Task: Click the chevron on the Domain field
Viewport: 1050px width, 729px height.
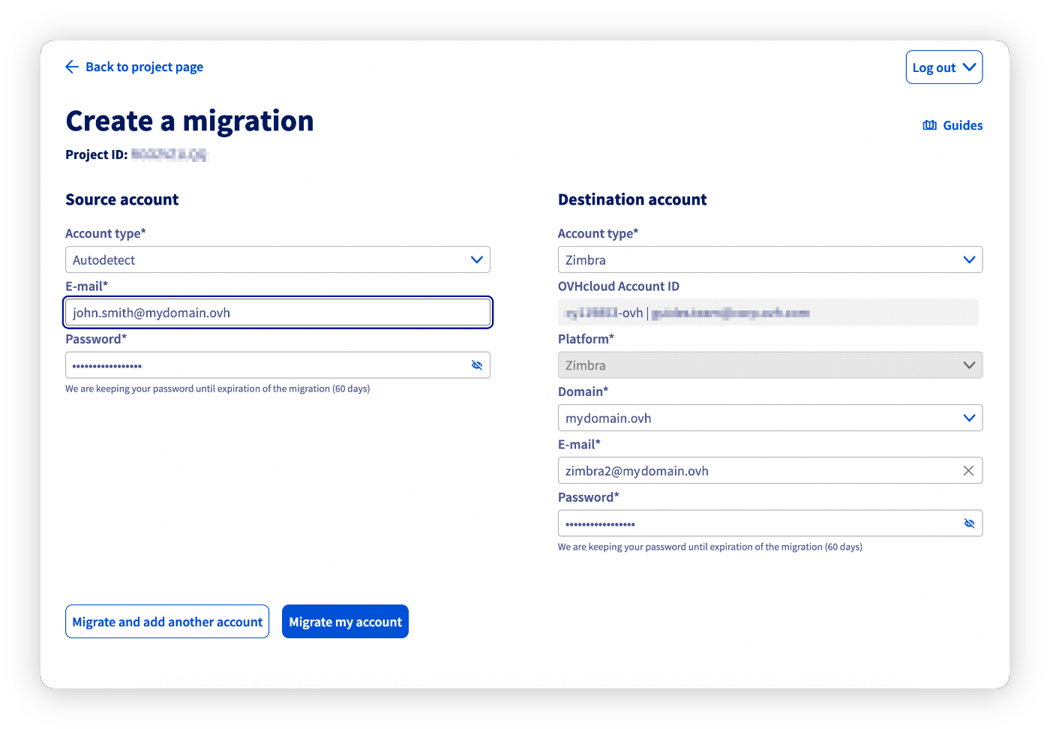Action: 969,418
